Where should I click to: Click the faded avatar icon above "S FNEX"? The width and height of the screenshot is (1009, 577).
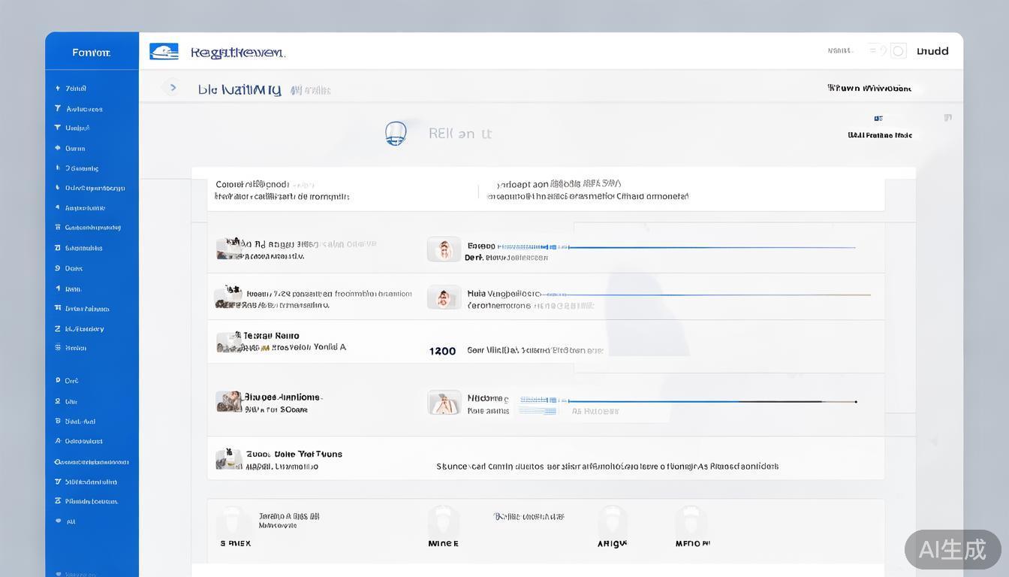click(233, 521)
